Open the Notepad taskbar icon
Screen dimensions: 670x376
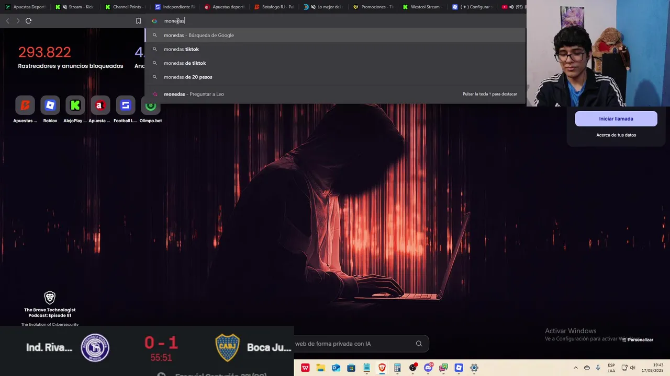coord(367,368)
